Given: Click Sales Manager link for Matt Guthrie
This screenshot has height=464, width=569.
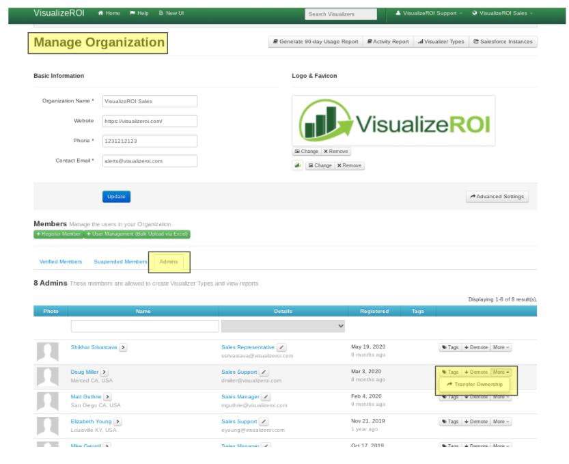Looking at the screenshot, I should (x=240, y=397).
